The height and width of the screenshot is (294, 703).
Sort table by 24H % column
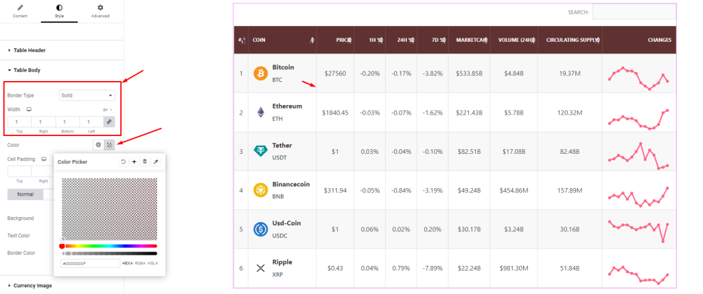401,40
